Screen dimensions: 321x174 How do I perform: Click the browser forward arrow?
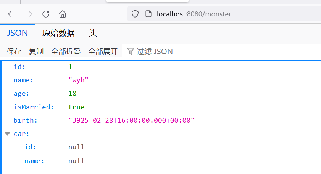(29, 14)
